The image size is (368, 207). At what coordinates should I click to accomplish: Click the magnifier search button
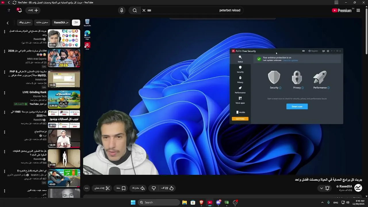click(x=135, y=10)
